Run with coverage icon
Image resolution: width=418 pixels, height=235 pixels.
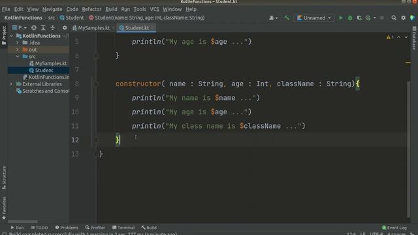point(359,18)
